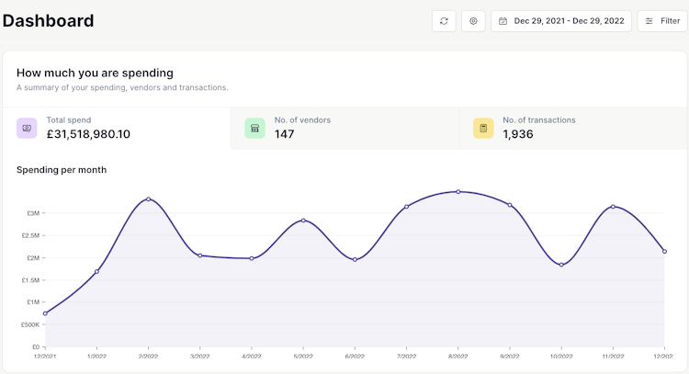Click the 'How much you are spending' heading

click(x=95, y=73)
